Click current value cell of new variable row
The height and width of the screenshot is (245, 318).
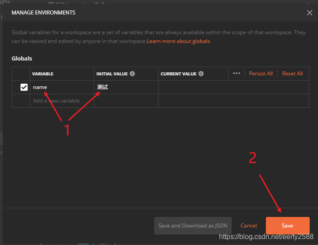[233, 101]
